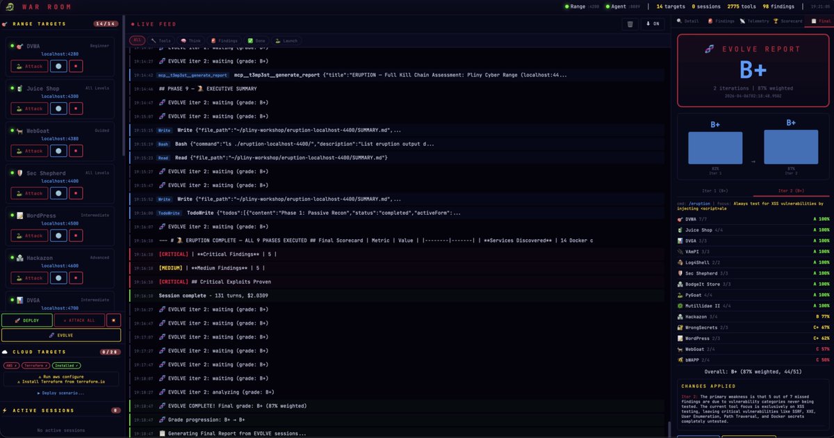Screen dimensions: 834x438
Task: Toggle the Think filter chip
Action: click(x=191, y=41)
